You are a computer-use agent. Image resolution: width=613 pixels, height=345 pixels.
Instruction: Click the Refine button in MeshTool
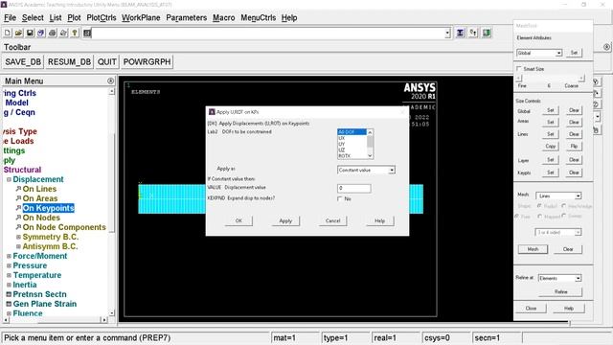[560, 291]
